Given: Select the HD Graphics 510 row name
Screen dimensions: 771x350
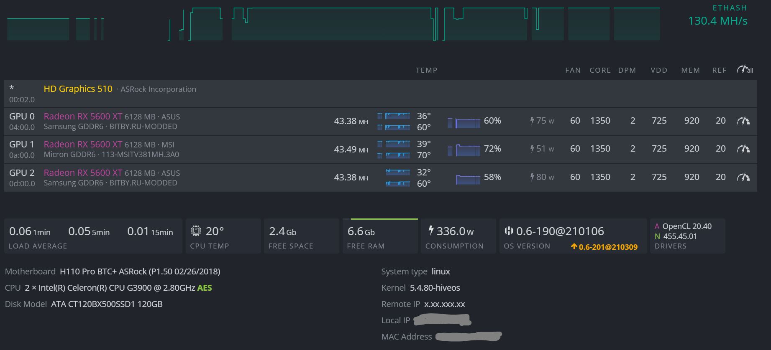Looking at the screenshot, I should [78, 89].
